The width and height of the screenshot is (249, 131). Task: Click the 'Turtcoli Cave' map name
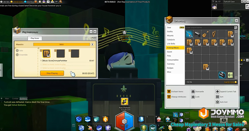click(229, 2)
